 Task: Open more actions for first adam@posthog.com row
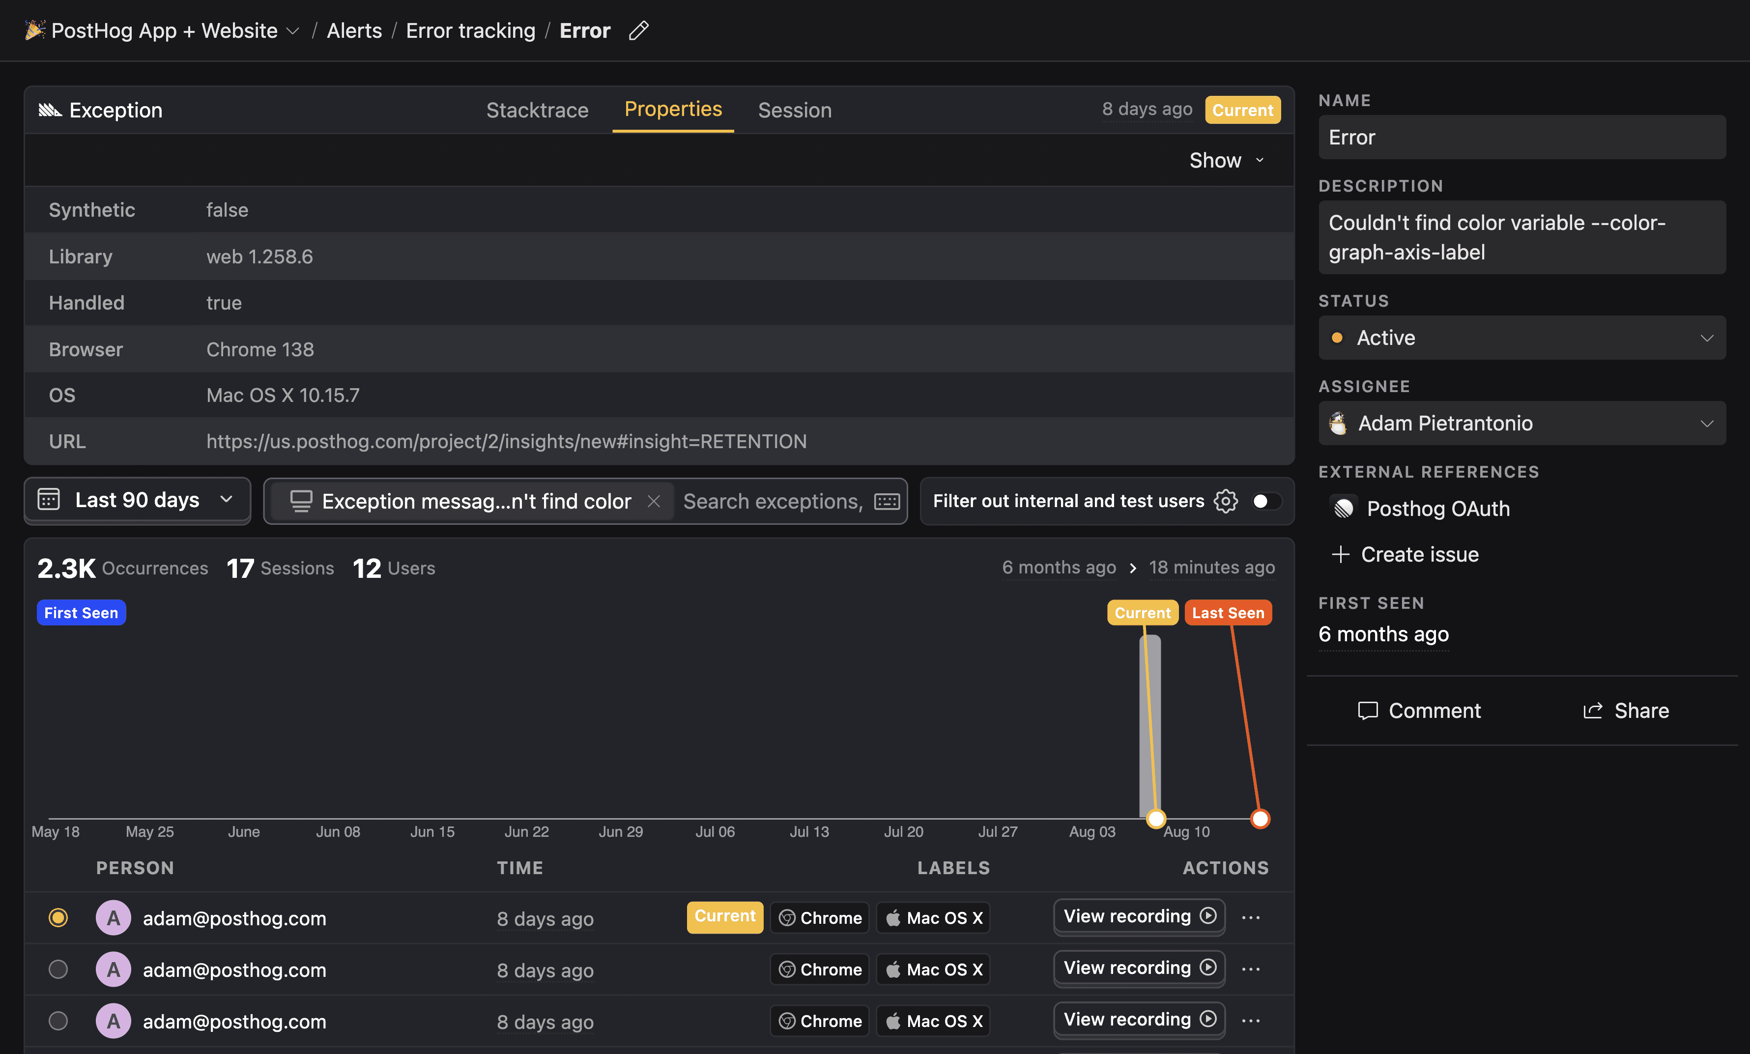point(1251,917)
